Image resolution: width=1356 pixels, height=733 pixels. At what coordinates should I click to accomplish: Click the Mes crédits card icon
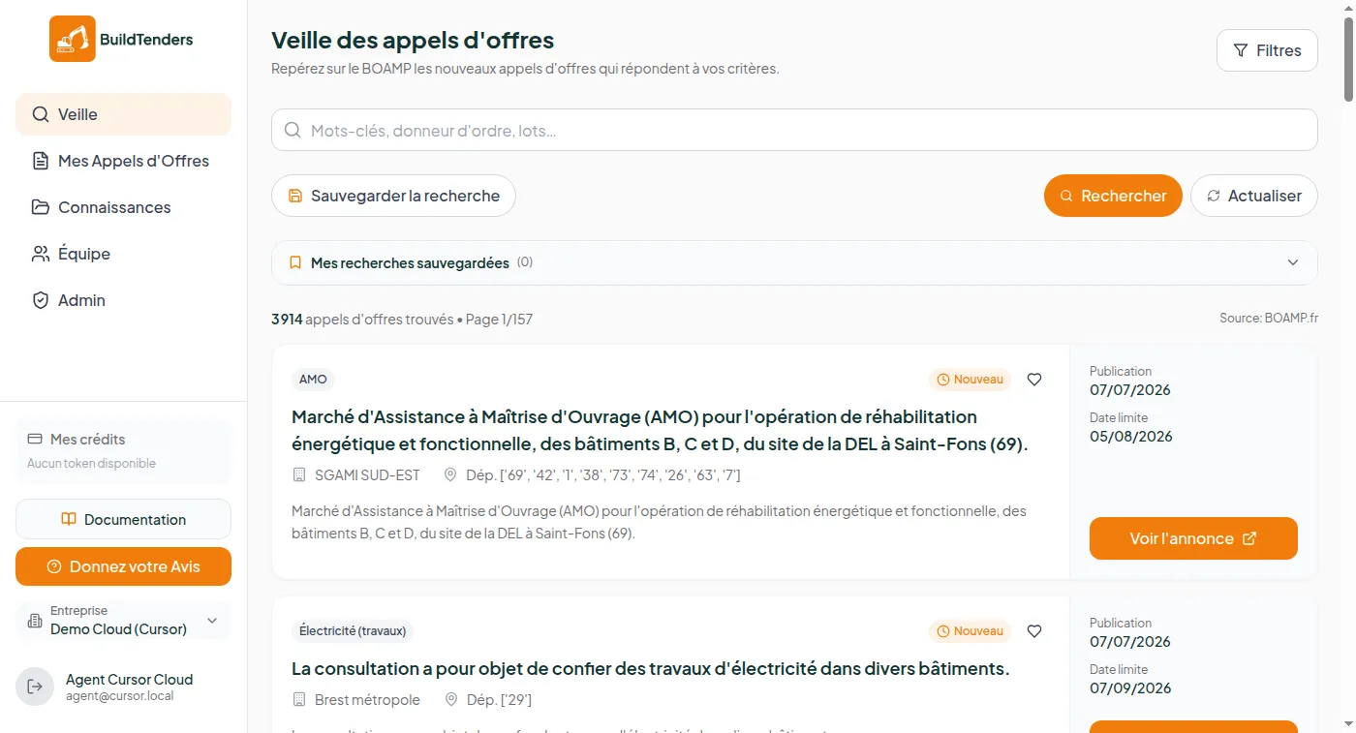tap(35, 439)
